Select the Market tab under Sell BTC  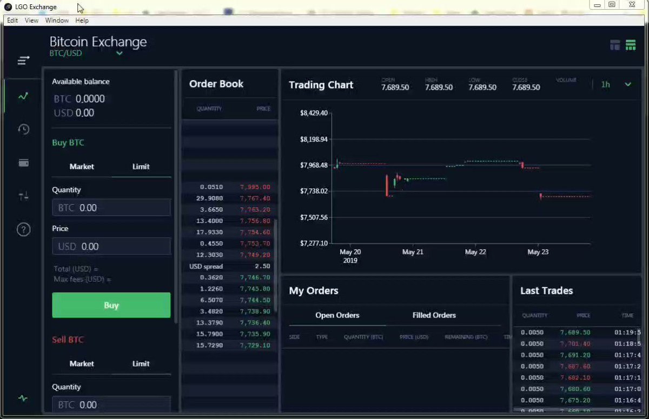point(82,363)
